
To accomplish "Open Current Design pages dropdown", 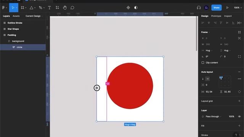I will [34, 16].
